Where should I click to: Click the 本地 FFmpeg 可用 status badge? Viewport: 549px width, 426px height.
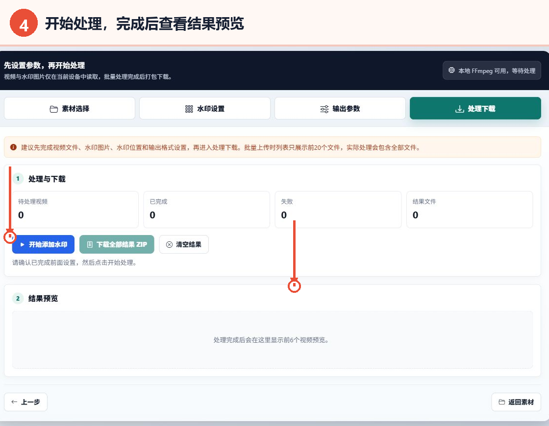tap(492, 71)
